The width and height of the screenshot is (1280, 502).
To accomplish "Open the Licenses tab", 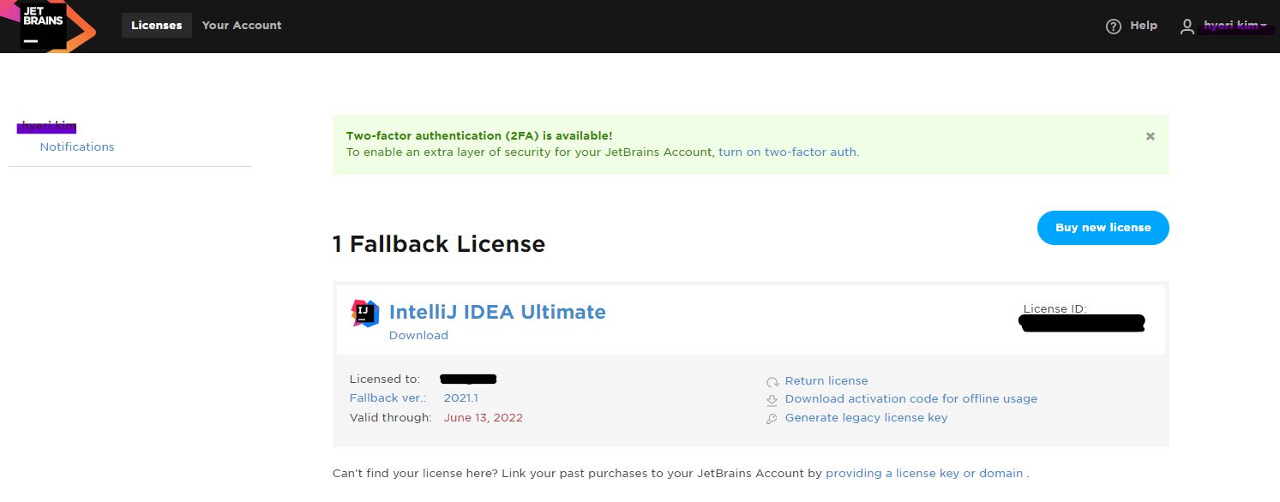I will (157, 26).
